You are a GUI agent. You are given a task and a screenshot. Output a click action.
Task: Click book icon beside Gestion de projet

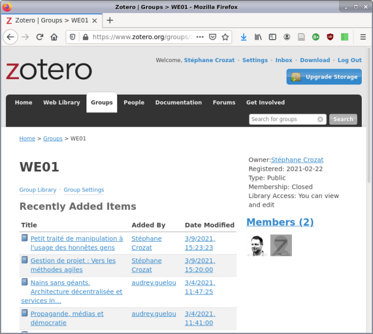point(24,260)
